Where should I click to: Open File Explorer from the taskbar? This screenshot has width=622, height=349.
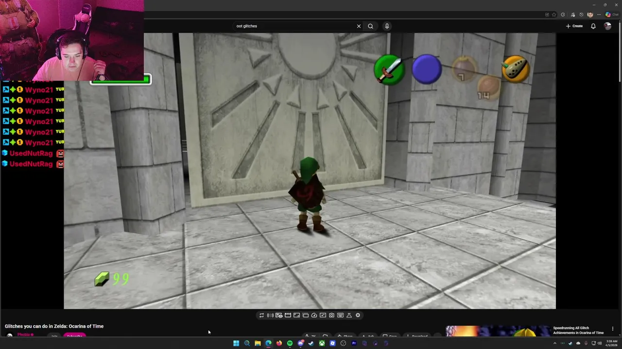(x=258, y=343)
